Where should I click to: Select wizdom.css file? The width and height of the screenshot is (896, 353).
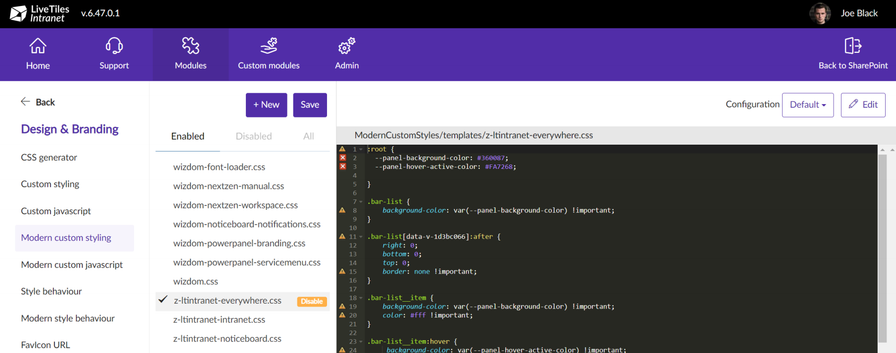click(196, 281)
